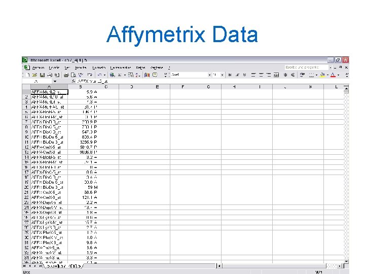The height and width of the screenshot is (274, 365).
Task: Create a new workbook with the New icon
Action: click(28, 75)
